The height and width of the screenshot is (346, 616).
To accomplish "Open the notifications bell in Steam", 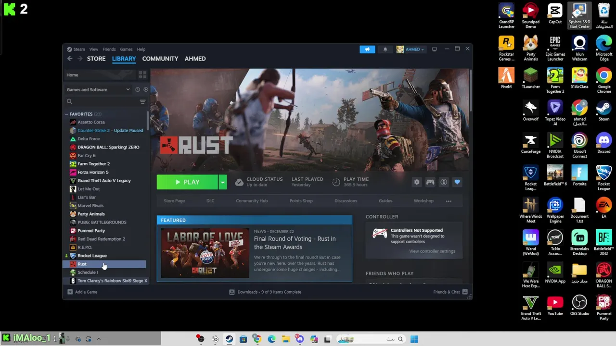I will tap(385, 49).
